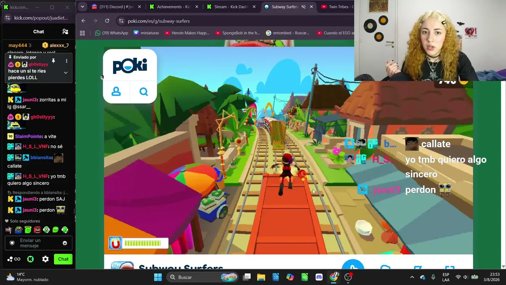View site info in Kick popout window
Viewport: 506px width, 285px height.
(8, 18)
